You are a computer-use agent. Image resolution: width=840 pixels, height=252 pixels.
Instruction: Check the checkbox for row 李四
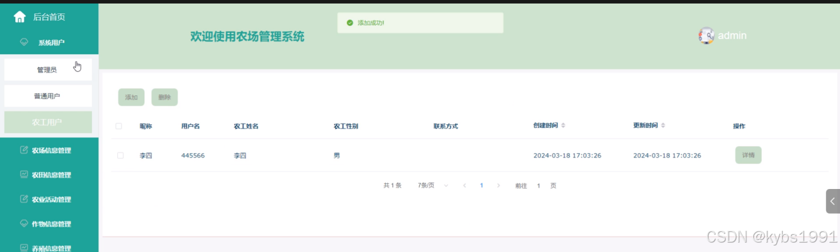121,155
